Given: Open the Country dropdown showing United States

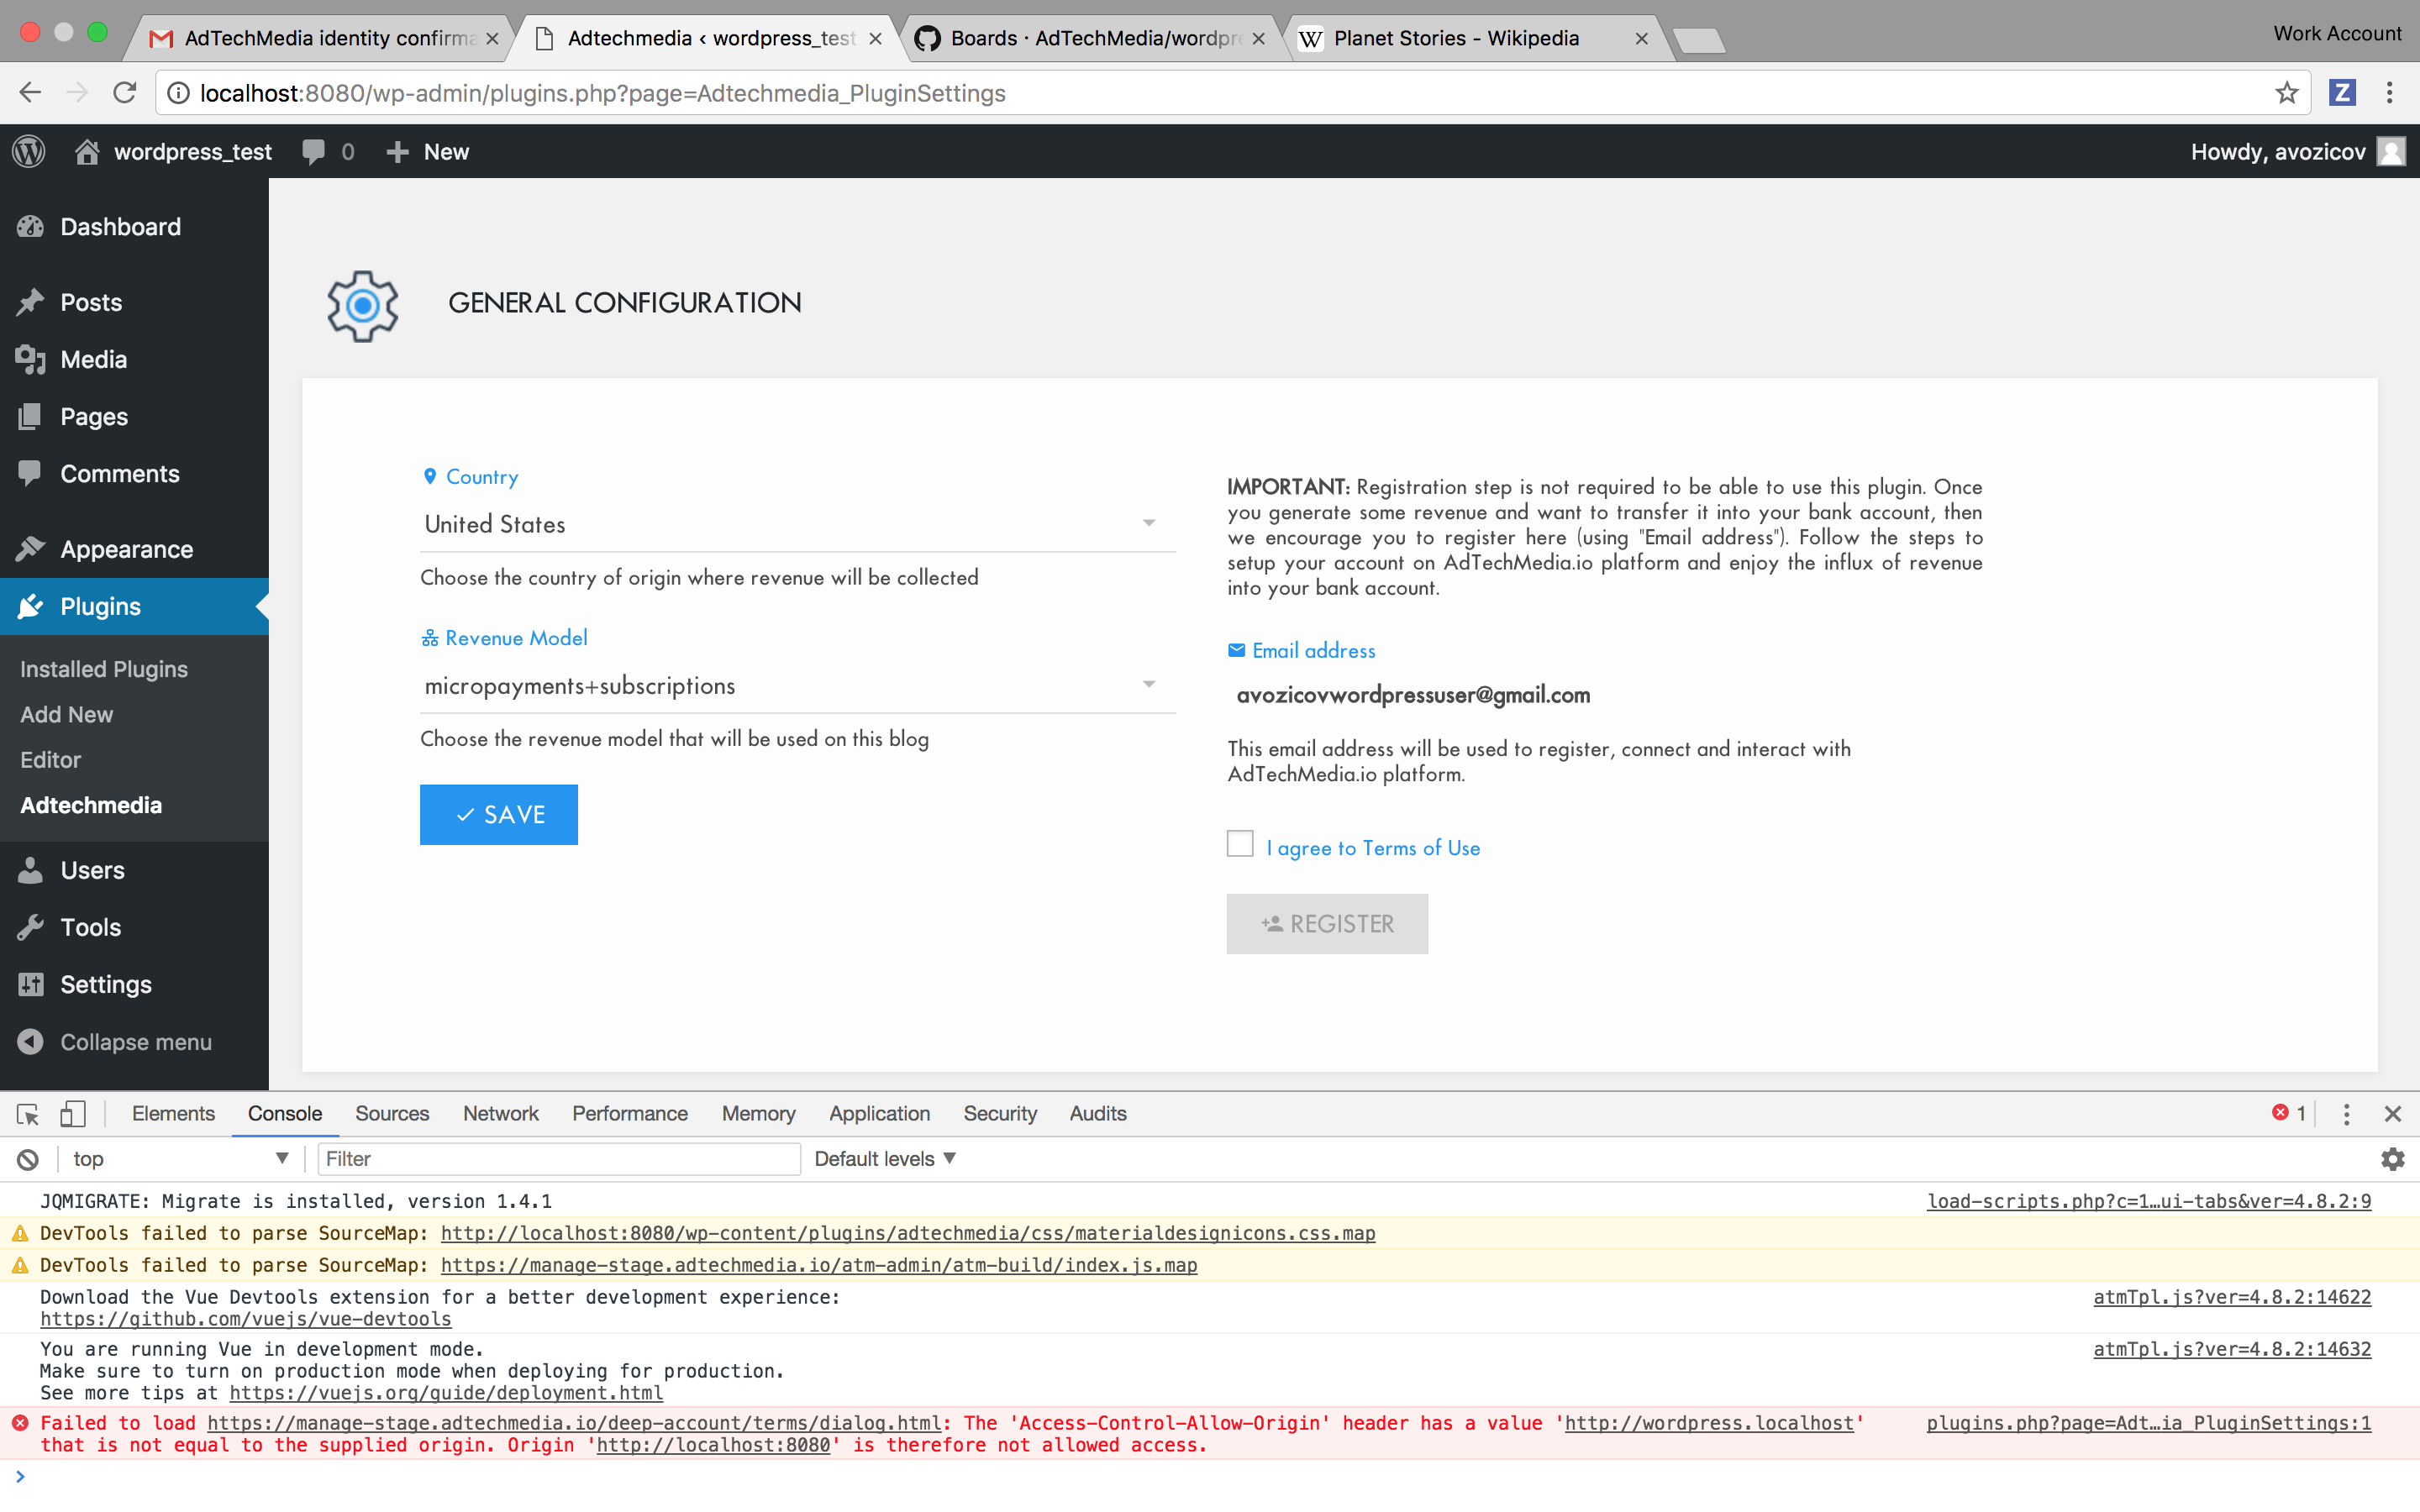Looking at the screenshot, I should coord(796,524).
